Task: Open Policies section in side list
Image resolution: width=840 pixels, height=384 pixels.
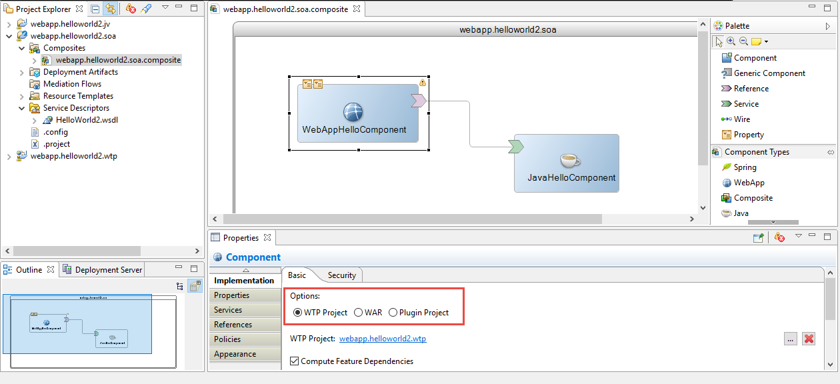Action: 244,339
